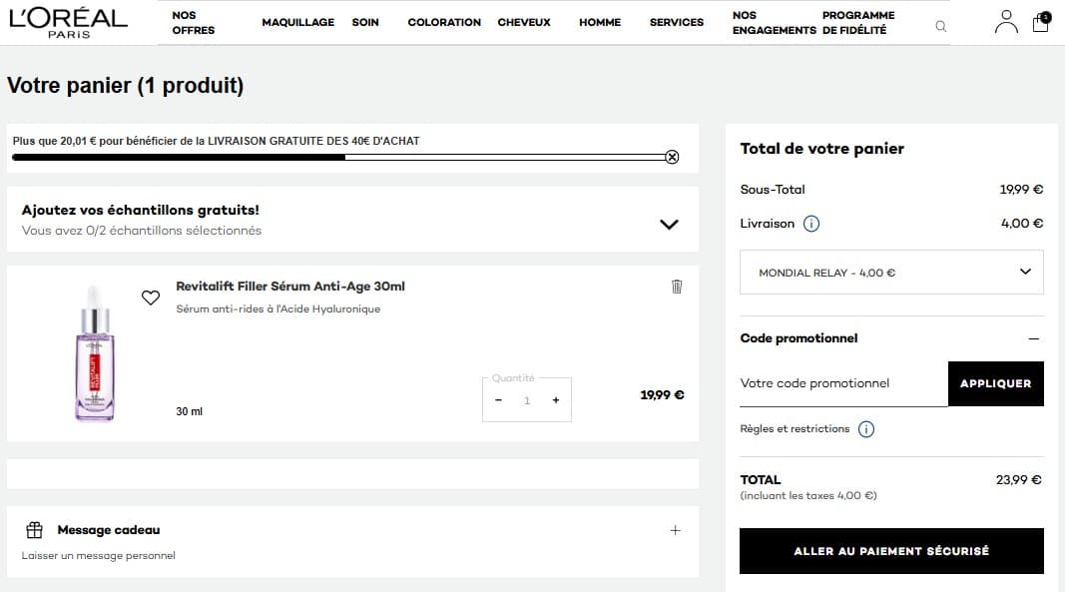Increase product quantity with plus button
This screenshot has width=1065, height=592.
556,399
